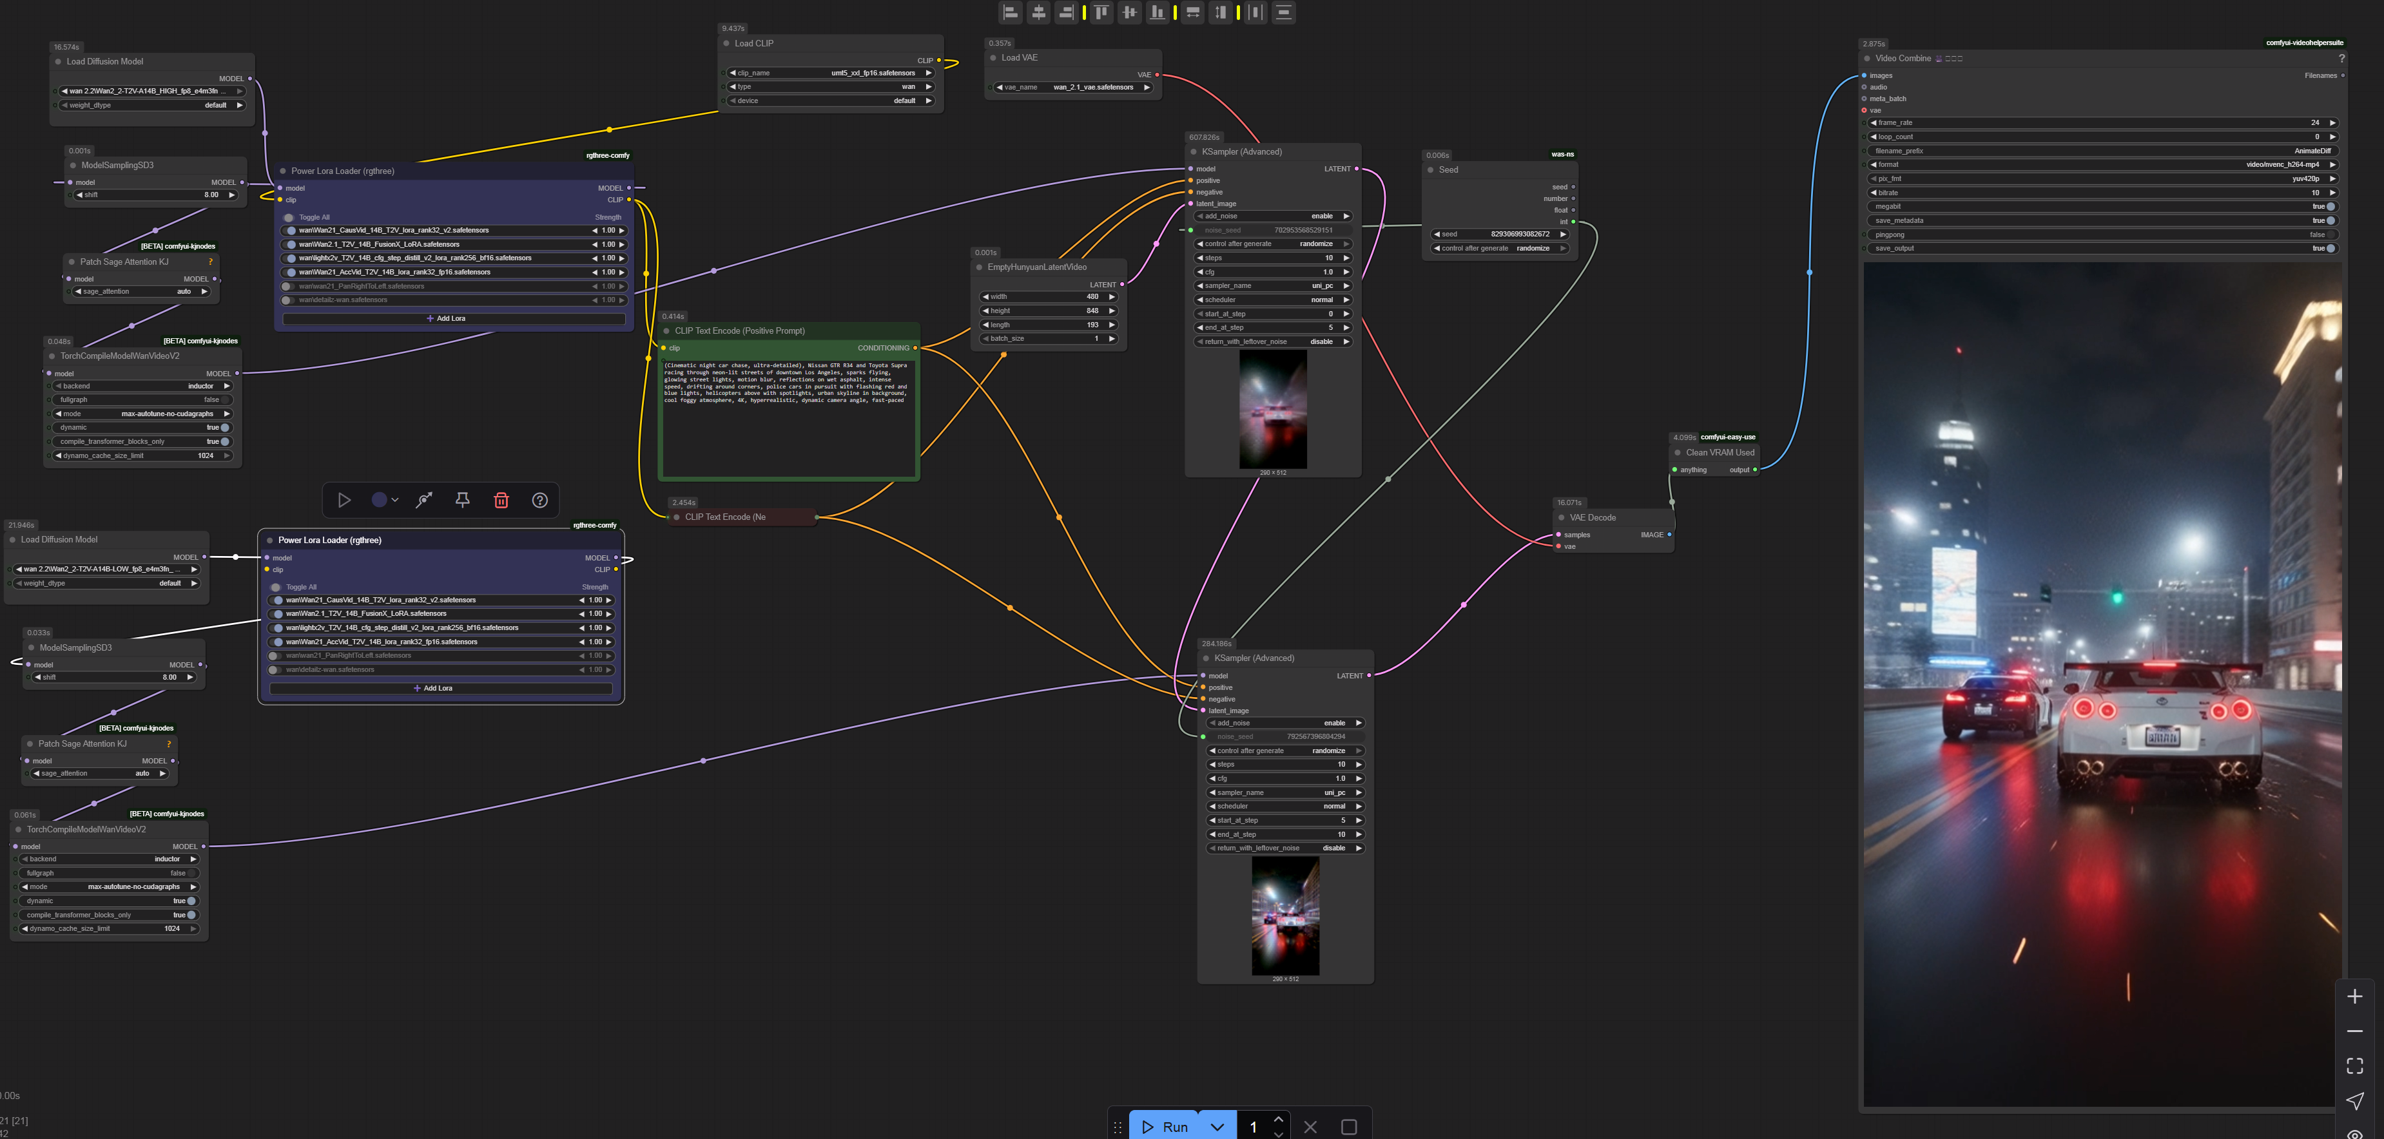Open the node color dropdown in selection toolbar
The image size is (2384, 1139).
click(394, 501)
